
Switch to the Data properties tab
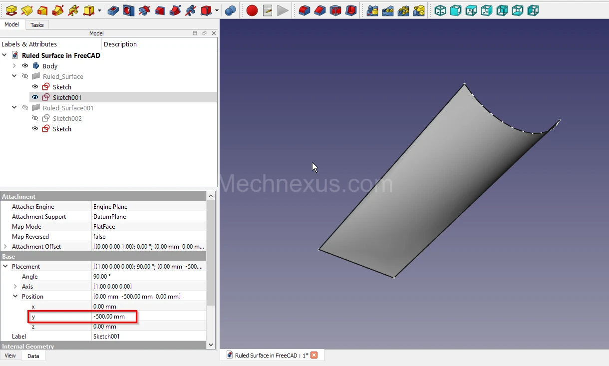(x=33, y=356)
